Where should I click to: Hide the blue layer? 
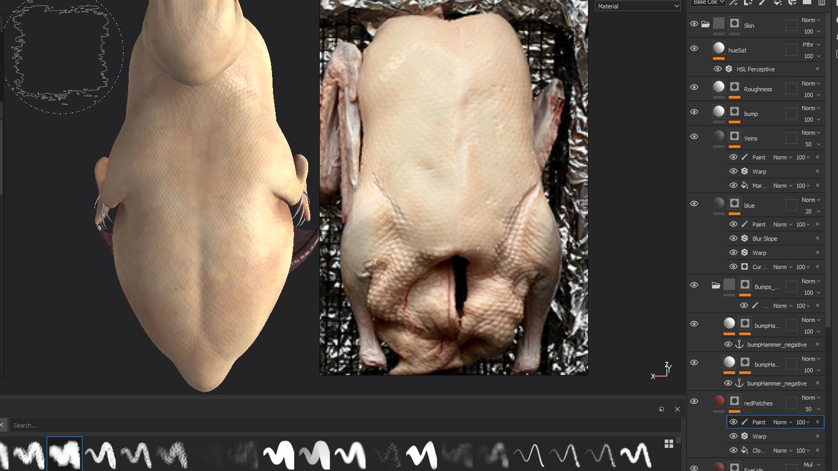click(694, 204)
